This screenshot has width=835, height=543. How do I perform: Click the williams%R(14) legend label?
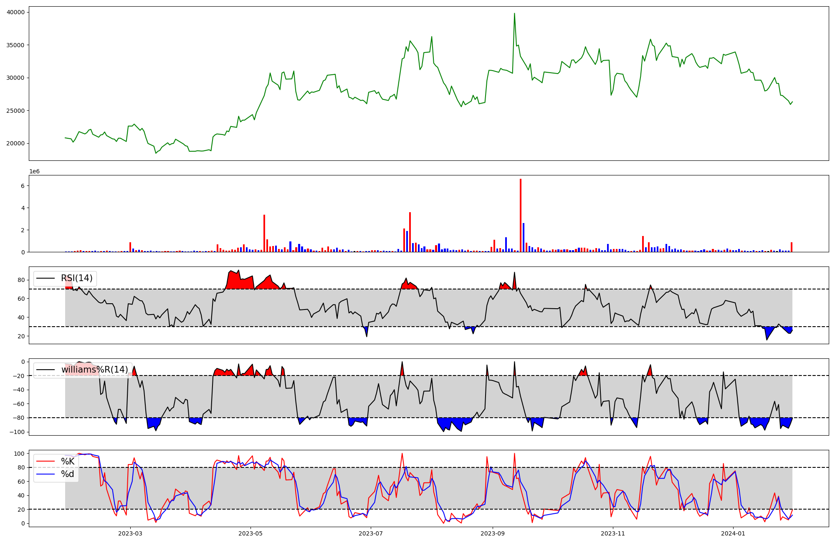(95, 370)
